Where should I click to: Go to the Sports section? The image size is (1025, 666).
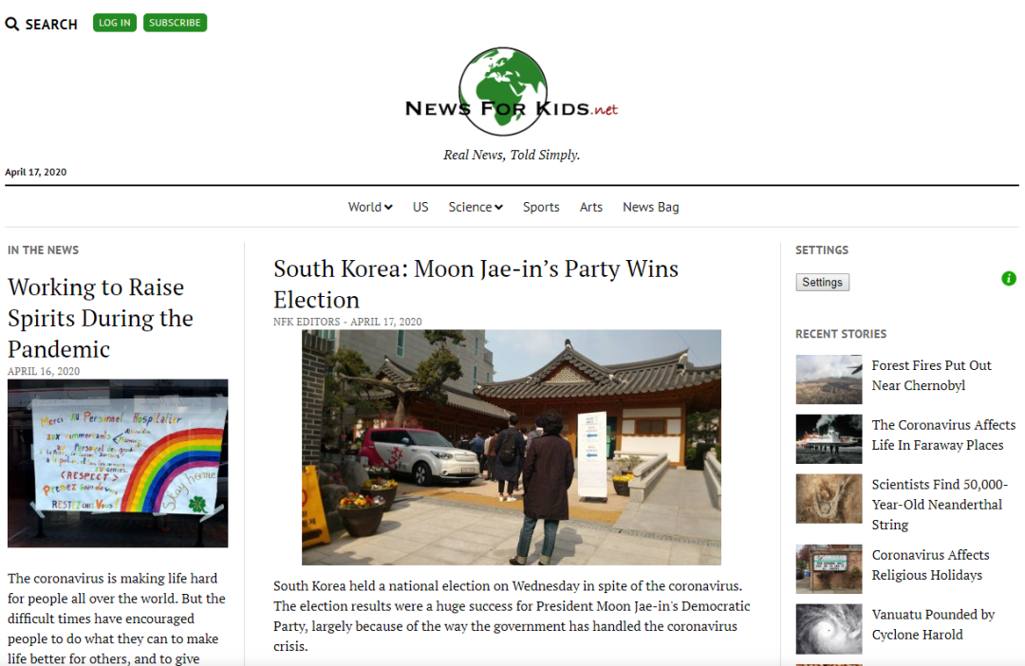tap(541, 207)
